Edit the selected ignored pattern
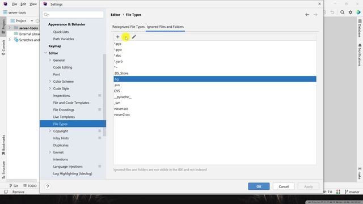This screenshot has width=363, height=204. 134,37
